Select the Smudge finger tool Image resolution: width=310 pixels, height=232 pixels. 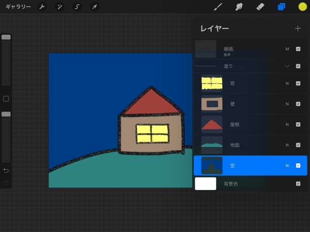click(239, 7)
